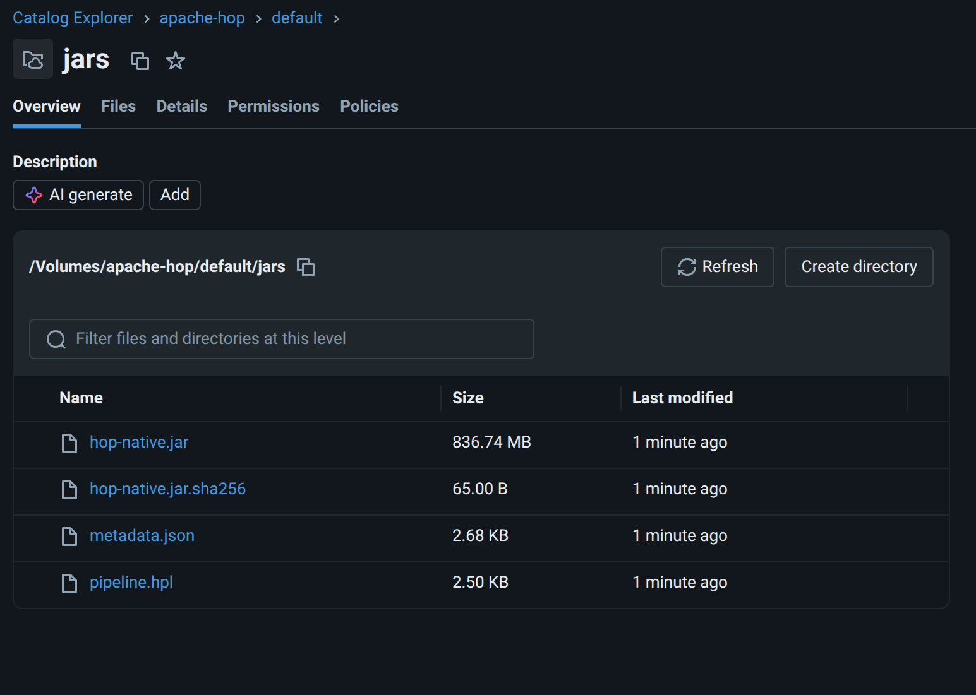Select the 2.68 KB size cell

480,535
